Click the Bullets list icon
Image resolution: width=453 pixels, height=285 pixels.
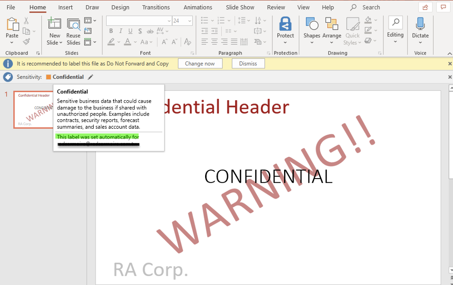(205, 20)
